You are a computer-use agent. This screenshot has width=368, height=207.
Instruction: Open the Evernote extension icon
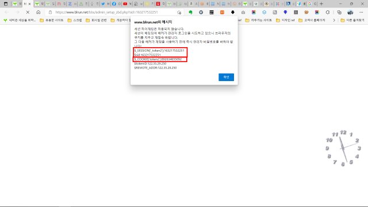click(x=190, y=12)
